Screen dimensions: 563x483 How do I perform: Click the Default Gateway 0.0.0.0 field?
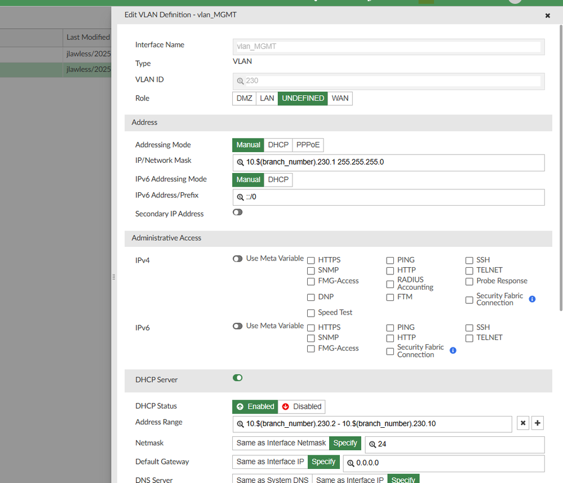pyautogui.click(x=444, y=463)
